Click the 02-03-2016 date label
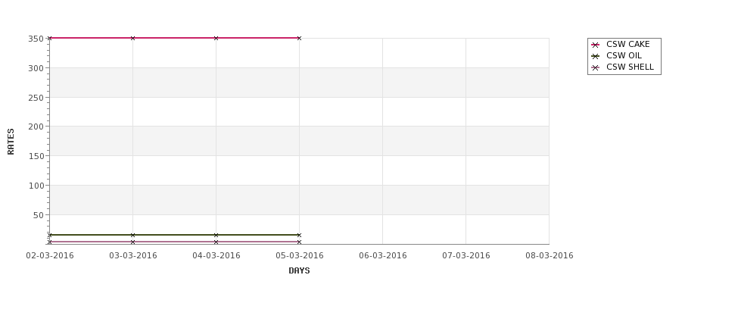Screen dimensions: 738x325 click(x=50, y=256)
